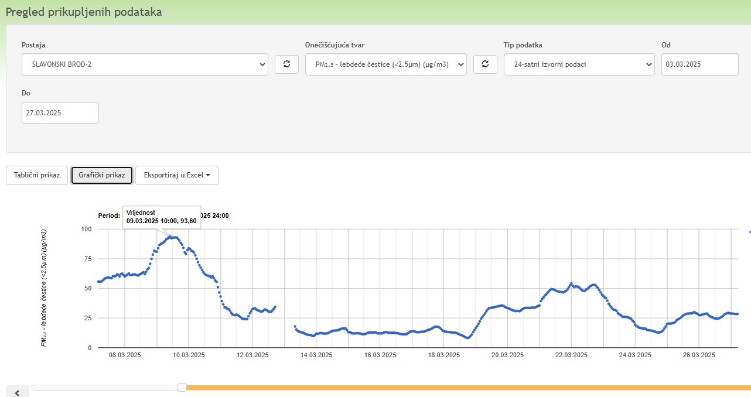Click the Od start date field
The image size is (751, 397).
click(699, 64)
